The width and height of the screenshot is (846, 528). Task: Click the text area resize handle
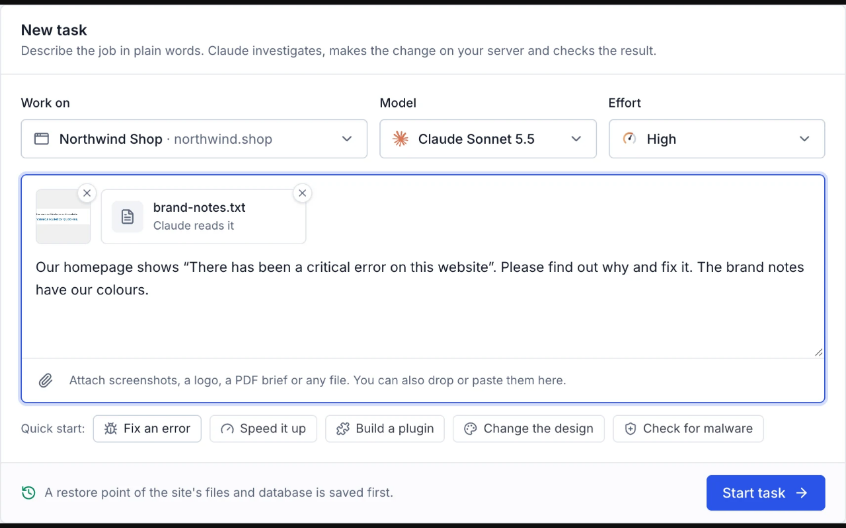point(818,352)
